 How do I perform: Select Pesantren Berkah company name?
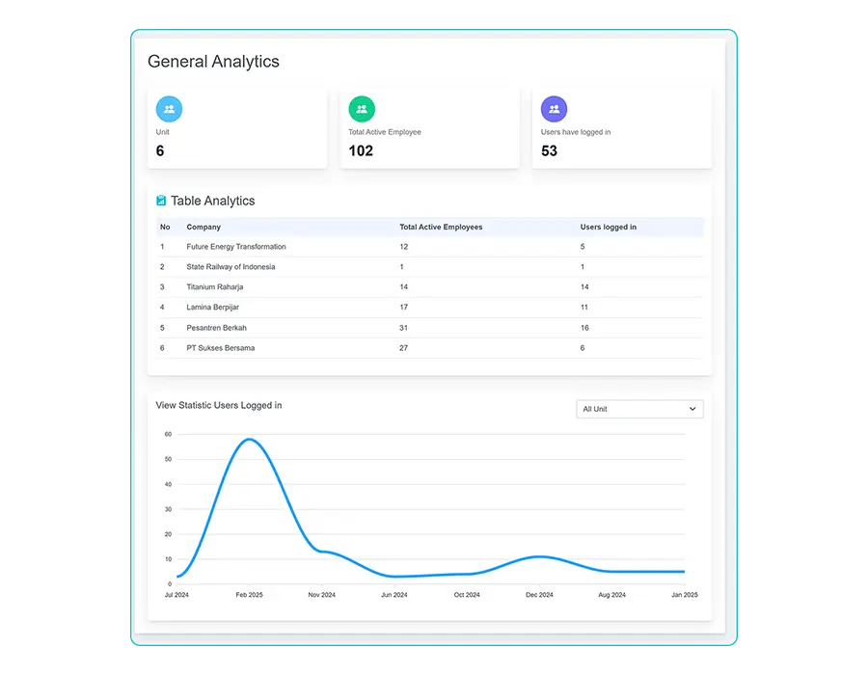point(216,328)
